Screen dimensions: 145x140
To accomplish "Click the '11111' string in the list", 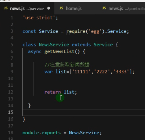I will pos(81,72).
